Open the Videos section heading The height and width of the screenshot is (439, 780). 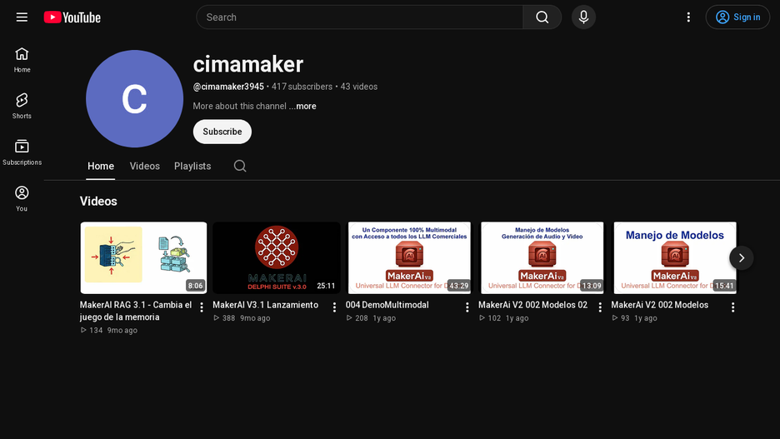click(x=98, y=202)
